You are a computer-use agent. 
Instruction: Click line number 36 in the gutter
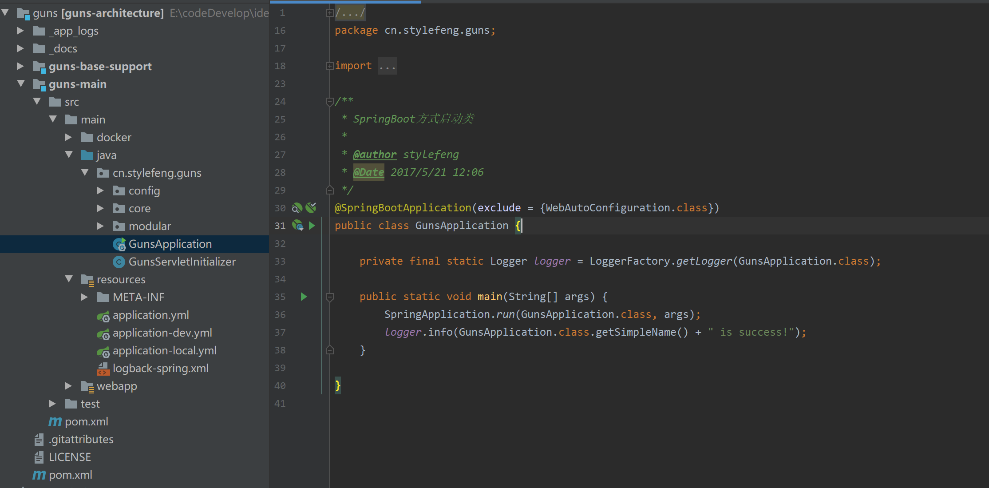(280, 315)
